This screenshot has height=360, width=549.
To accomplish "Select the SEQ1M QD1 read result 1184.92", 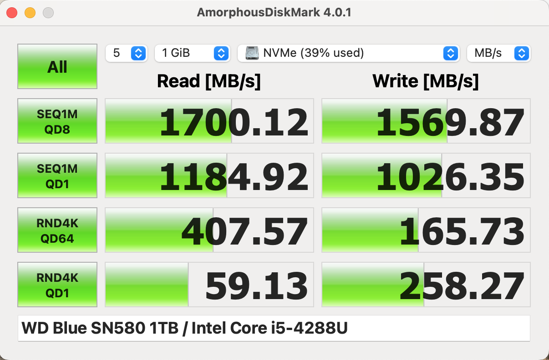I will 209,176.
